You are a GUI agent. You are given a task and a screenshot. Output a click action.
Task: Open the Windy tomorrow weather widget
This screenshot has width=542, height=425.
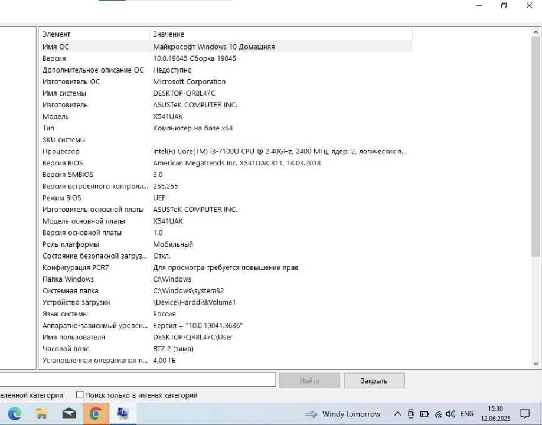342,414
